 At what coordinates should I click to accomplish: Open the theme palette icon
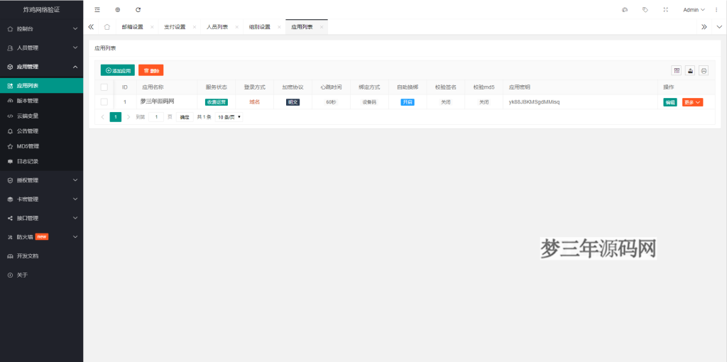pos(625,10)
